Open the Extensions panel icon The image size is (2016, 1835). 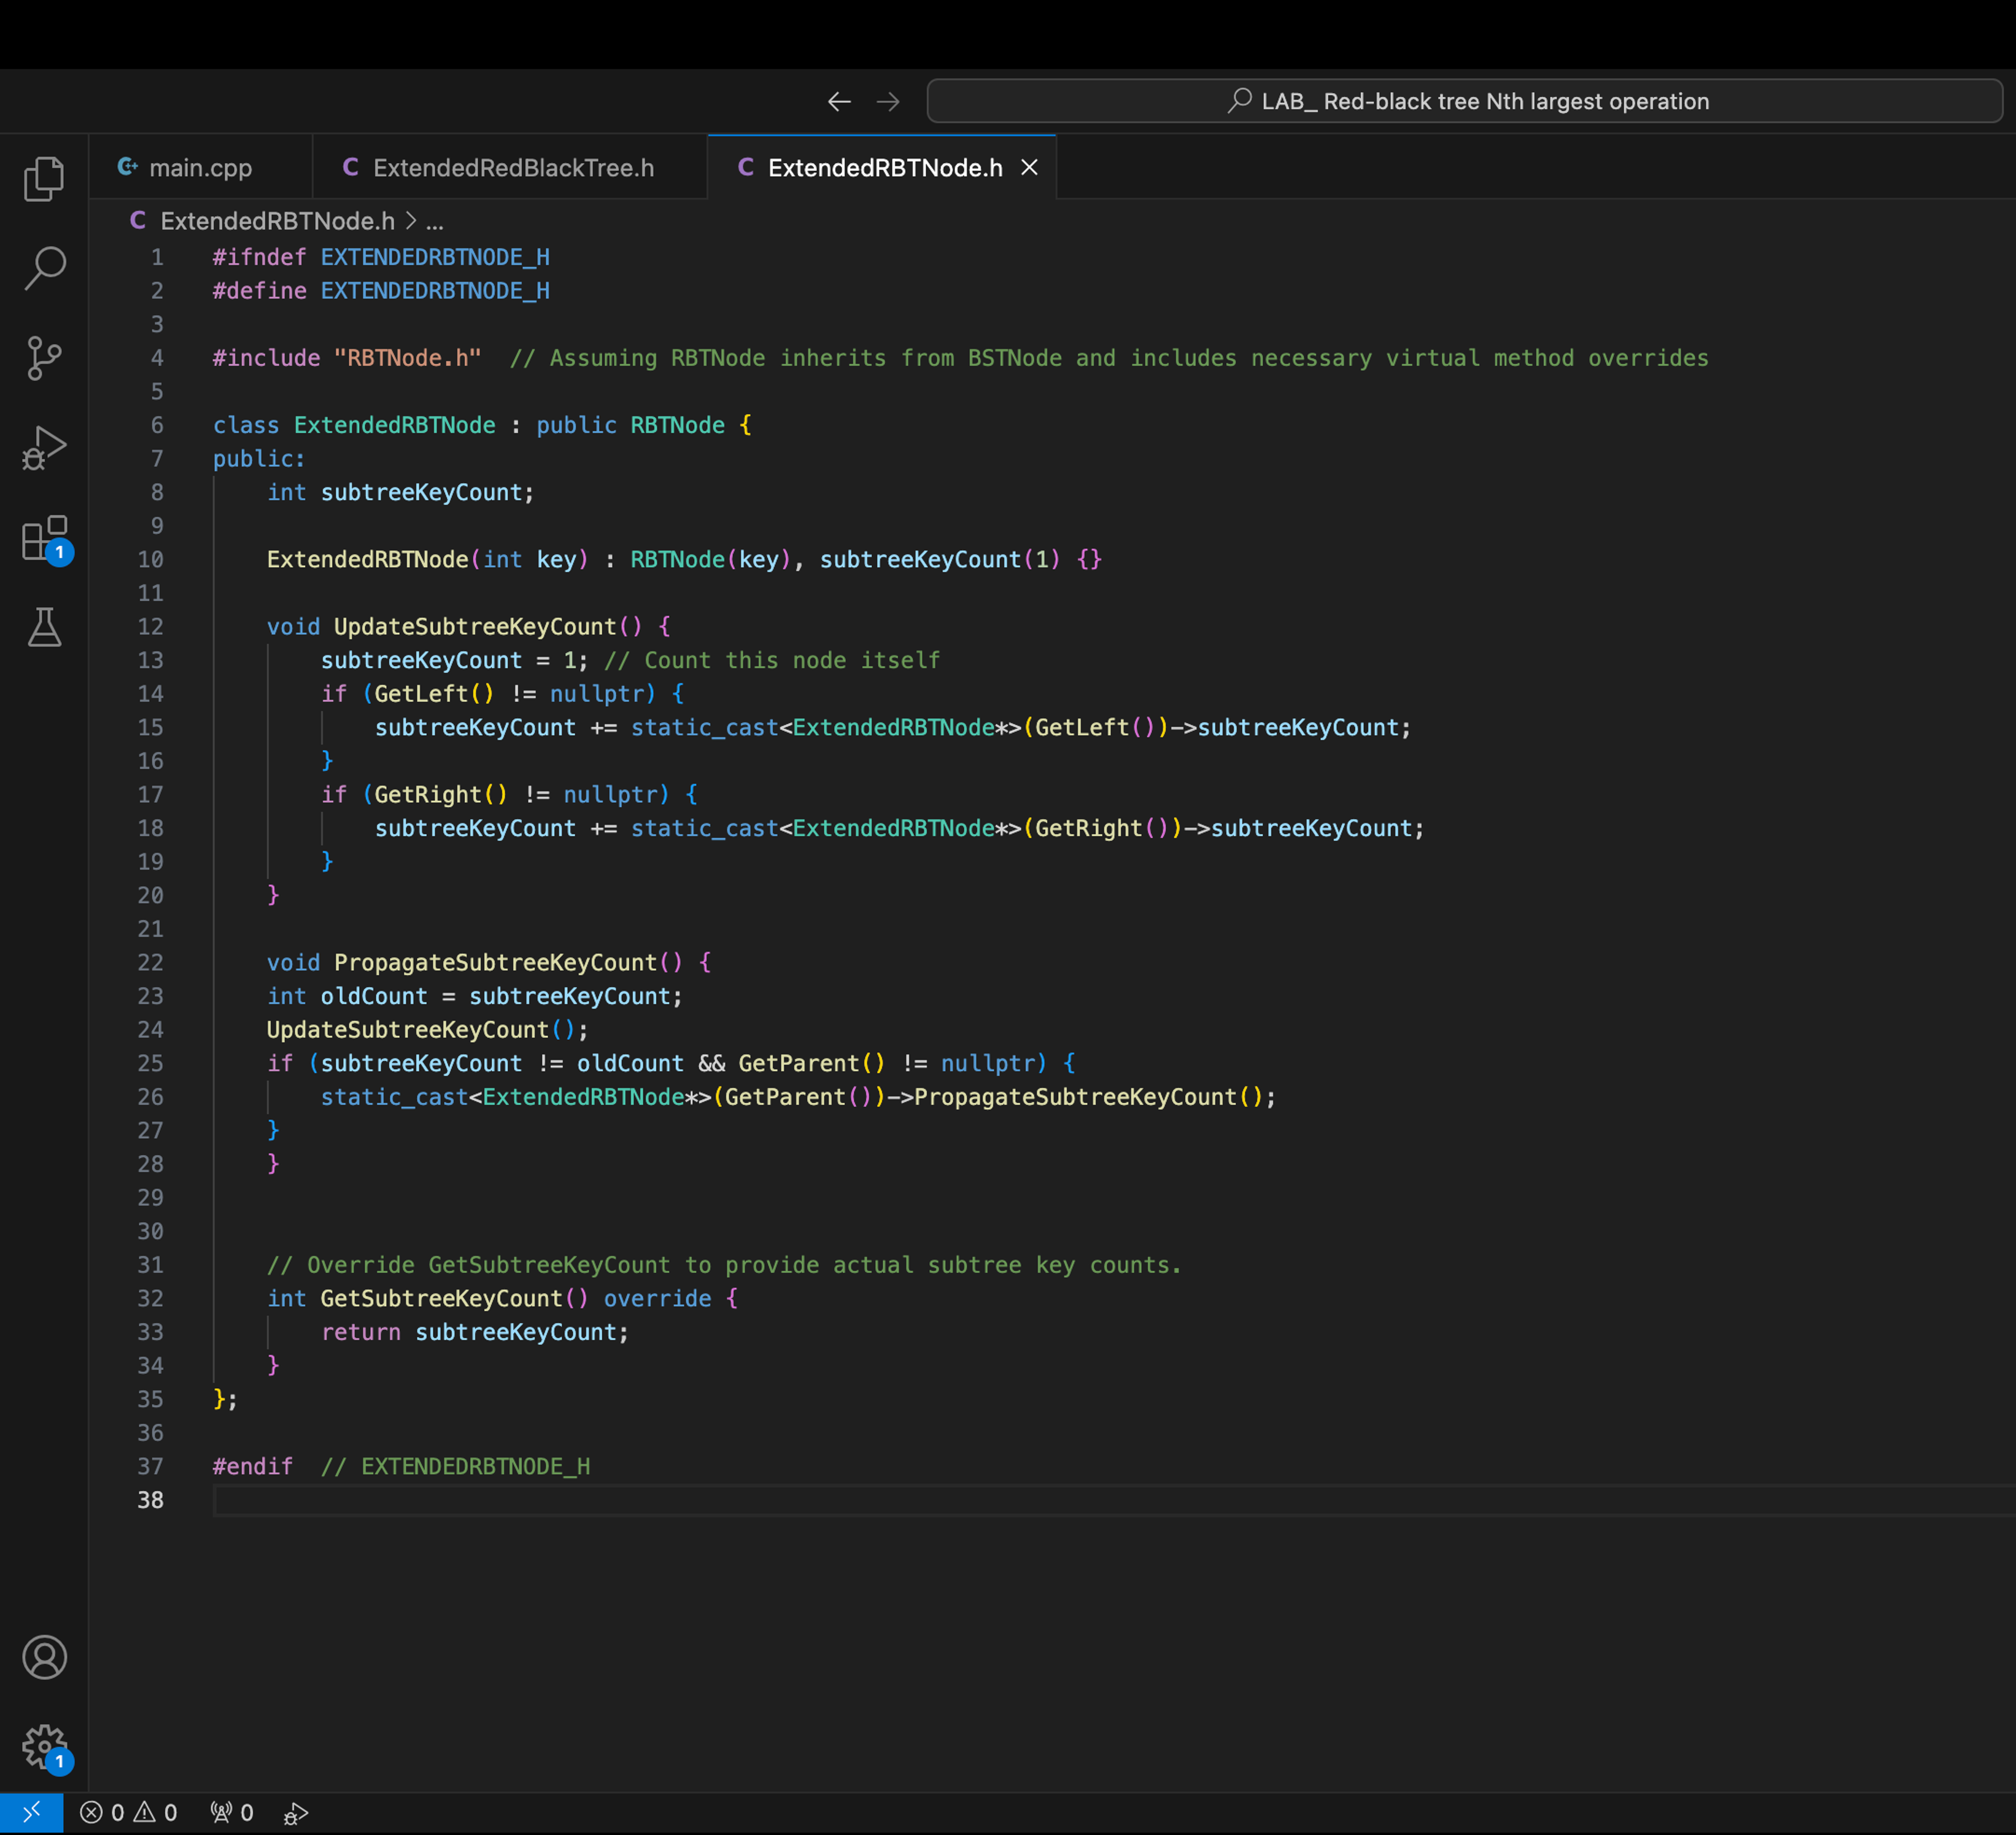[x=44, y=537]
